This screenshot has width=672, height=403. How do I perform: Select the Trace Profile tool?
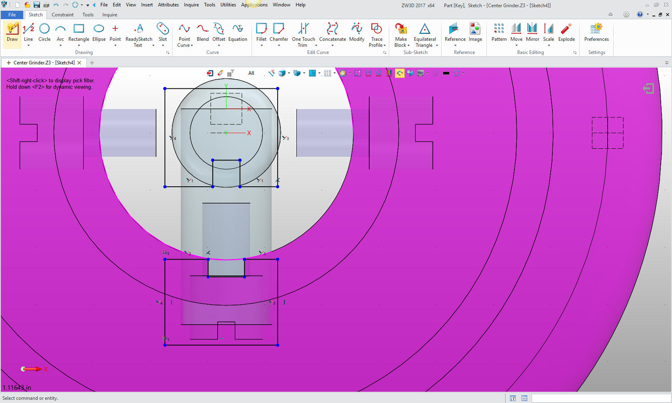[377, 35]
